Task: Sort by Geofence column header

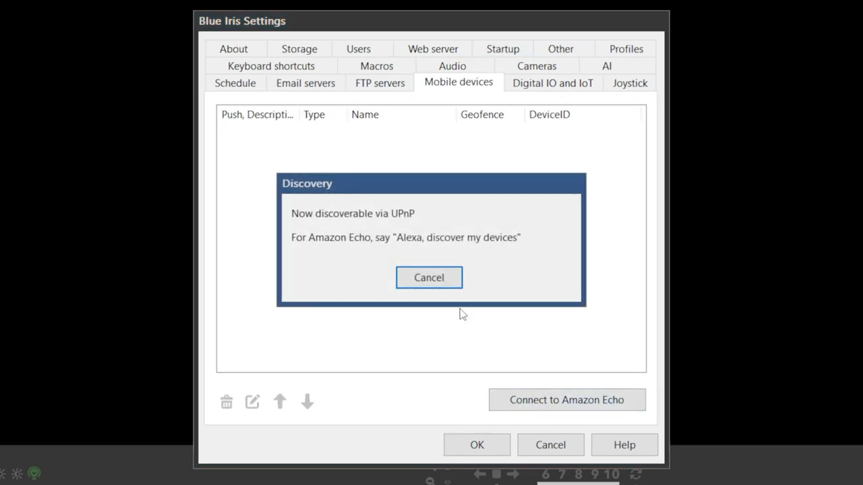Action: tap(490, 115)
